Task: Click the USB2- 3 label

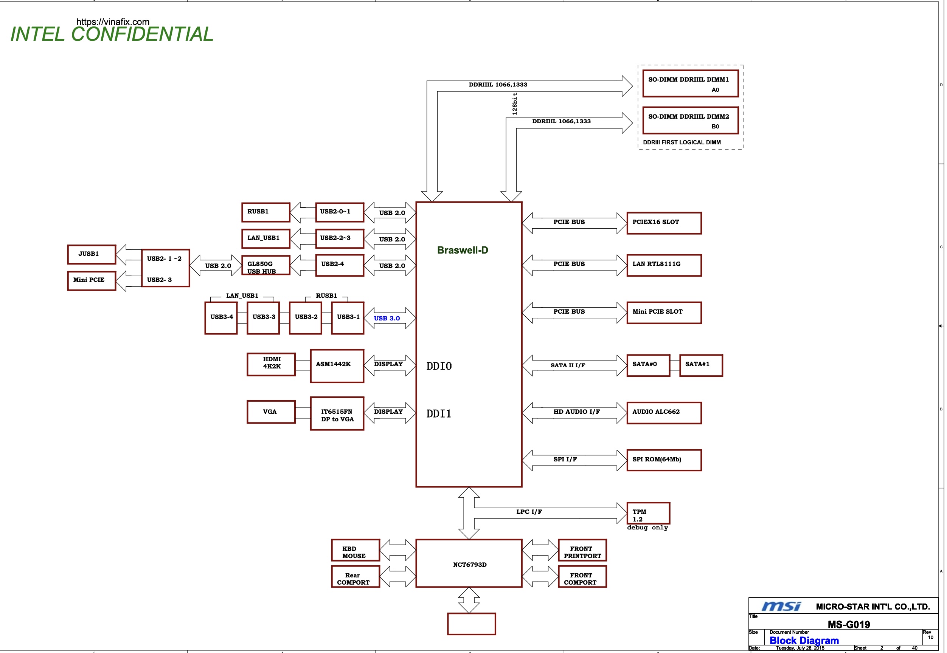Action: tap(159, 280)
